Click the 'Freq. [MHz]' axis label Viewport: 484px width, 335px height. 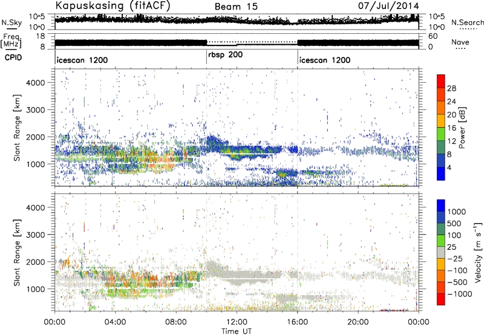pos(11,41)
